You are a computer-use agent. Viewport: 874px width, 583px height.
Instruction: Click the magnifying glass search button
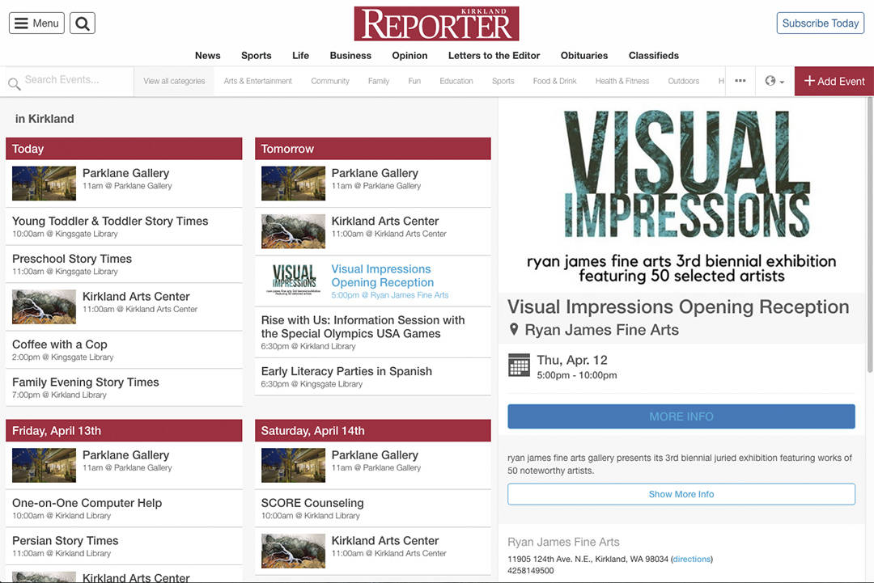83,23
